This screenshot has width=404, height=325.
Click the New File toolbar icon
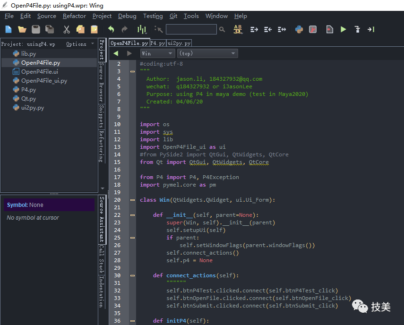click(9, 29)
